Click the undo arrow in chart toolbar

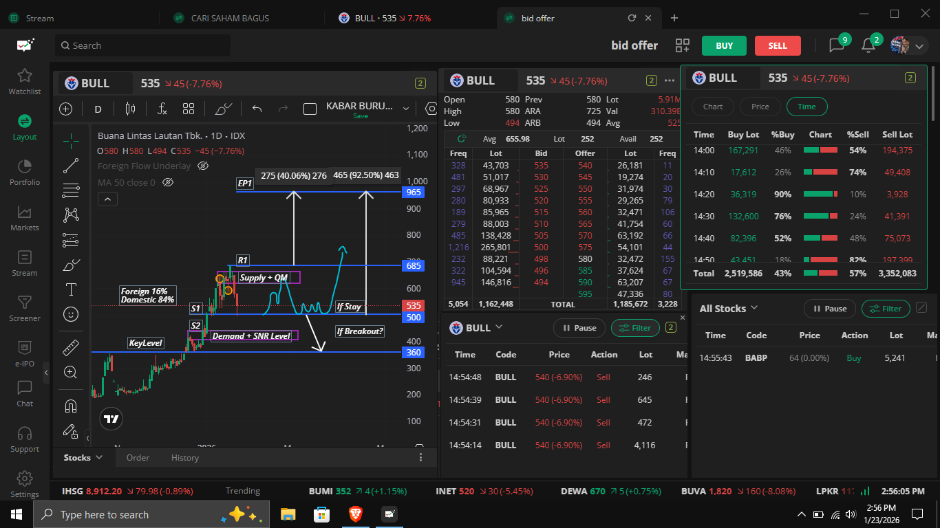(x=257, y=109)
